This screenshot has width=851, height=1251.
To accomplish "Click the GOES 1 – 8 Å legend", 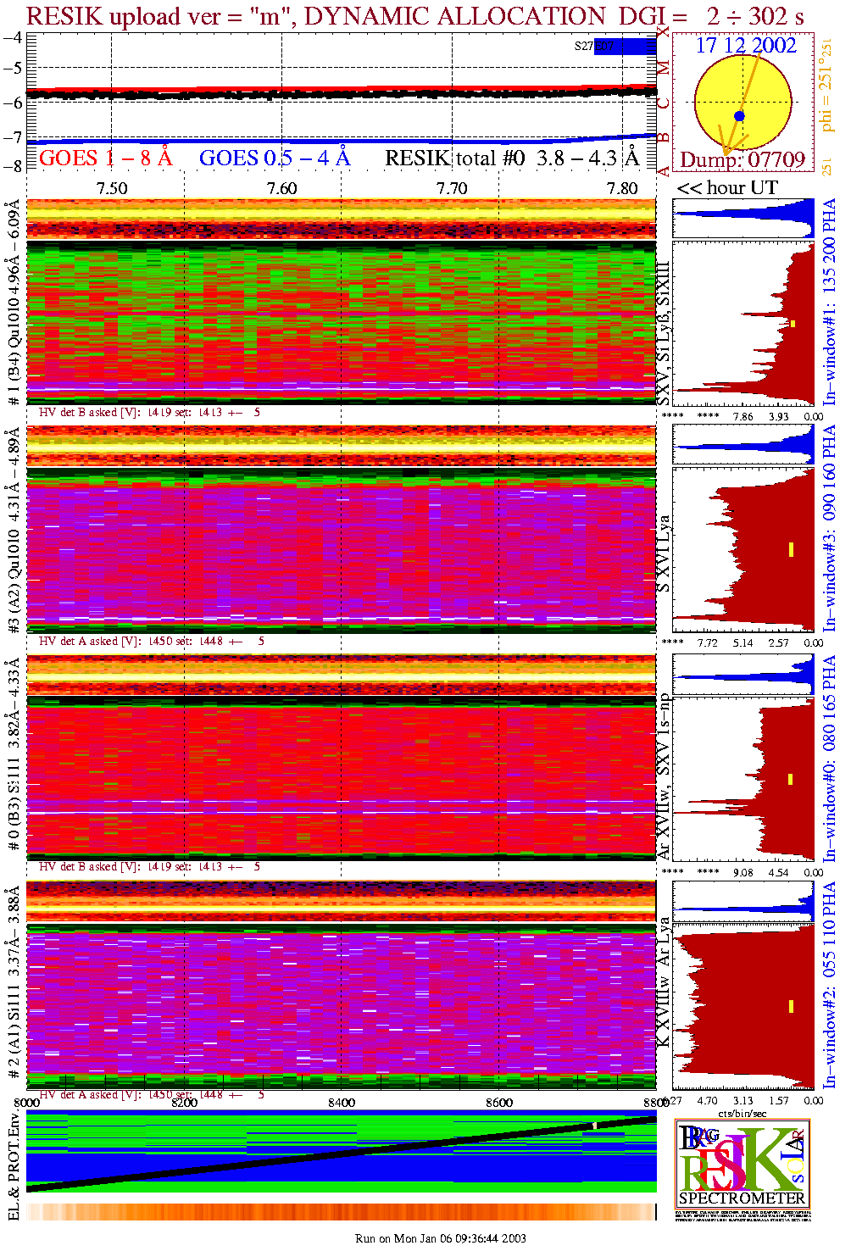I will (105, 158).
